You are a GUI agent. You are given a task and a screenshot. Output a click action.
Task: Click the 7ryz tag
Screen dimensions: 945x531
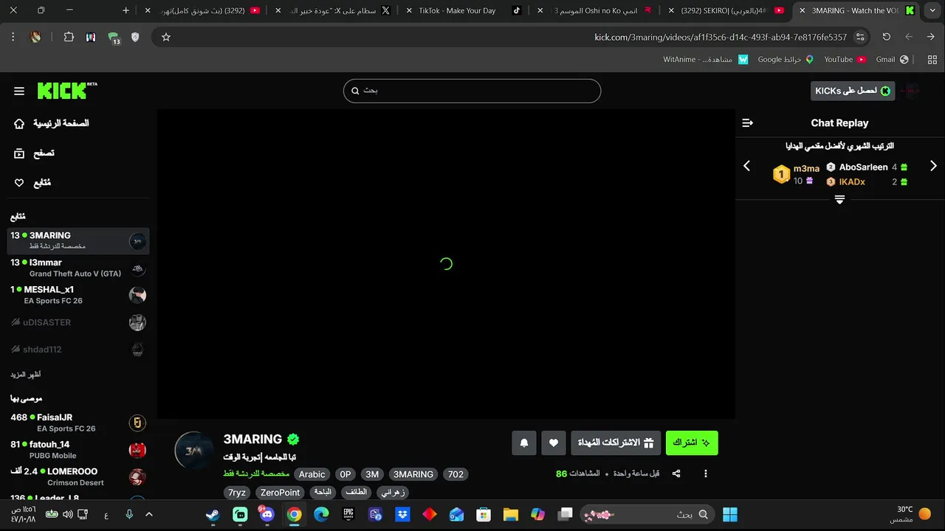(237, 493)
